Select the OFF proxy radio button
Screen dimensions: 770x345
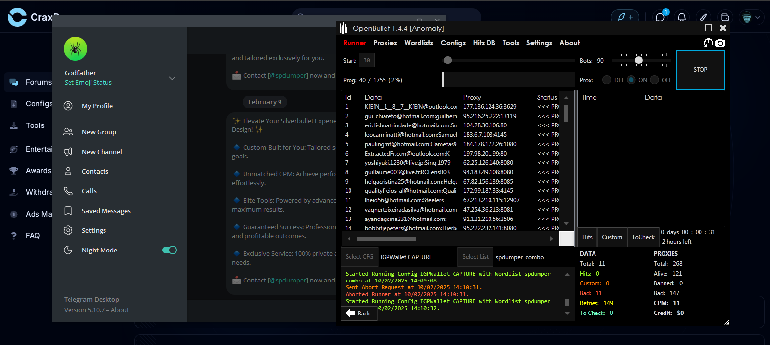[654, 80]
